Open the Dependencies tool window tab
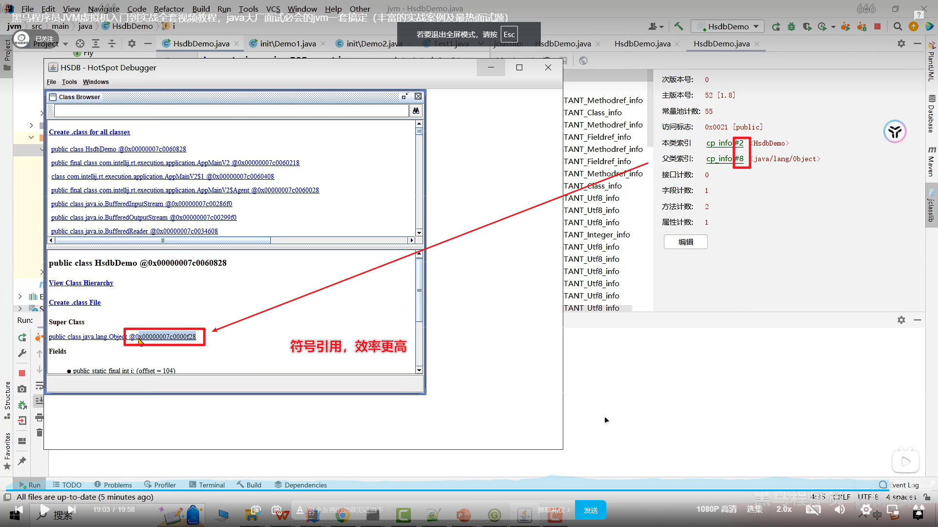Viewport: 938px width, 527px height. pyautogui.click(x=300, y=485)
